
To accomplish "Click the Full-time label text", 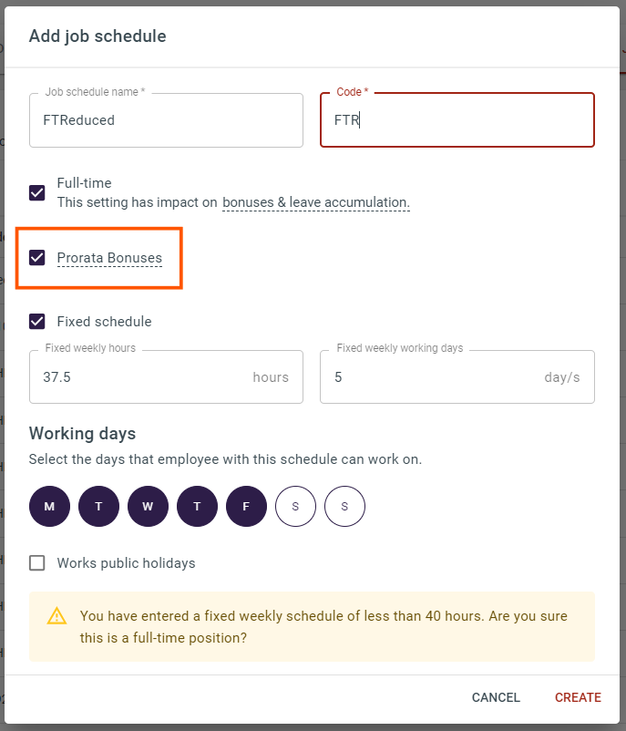I will (84, 183).
